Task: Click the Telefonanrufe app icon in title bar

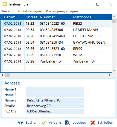Action: pos(5,4)
